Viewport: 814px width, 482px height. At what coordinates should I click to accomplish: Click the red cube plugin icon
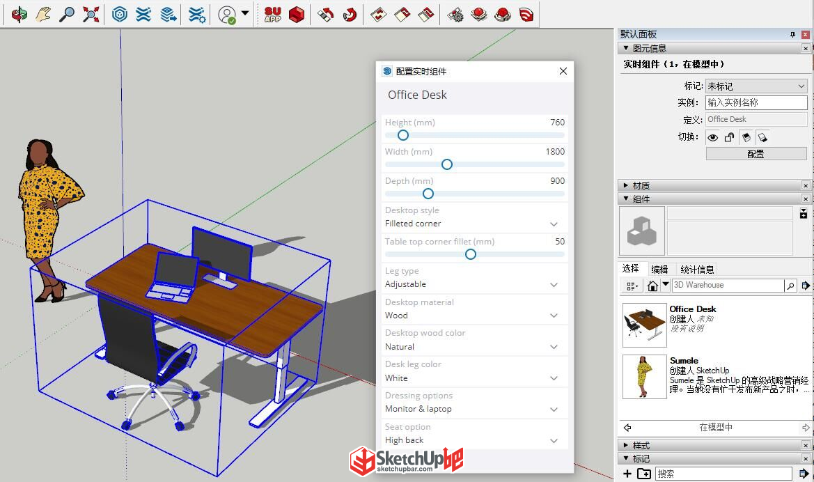(x=297, y=14)
